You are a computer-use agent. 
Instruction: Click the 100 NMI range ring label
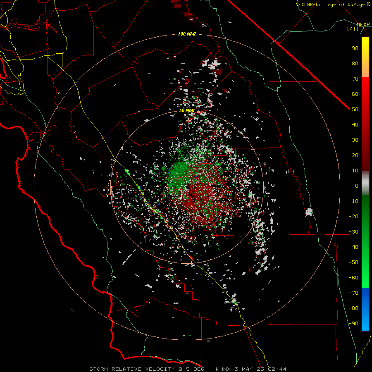tap(187, 34)
